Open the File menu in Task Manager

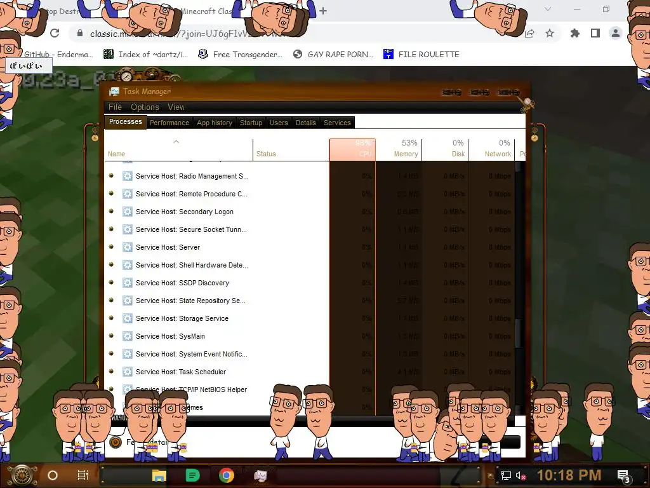pyautogui.click(x=115, y=107)
